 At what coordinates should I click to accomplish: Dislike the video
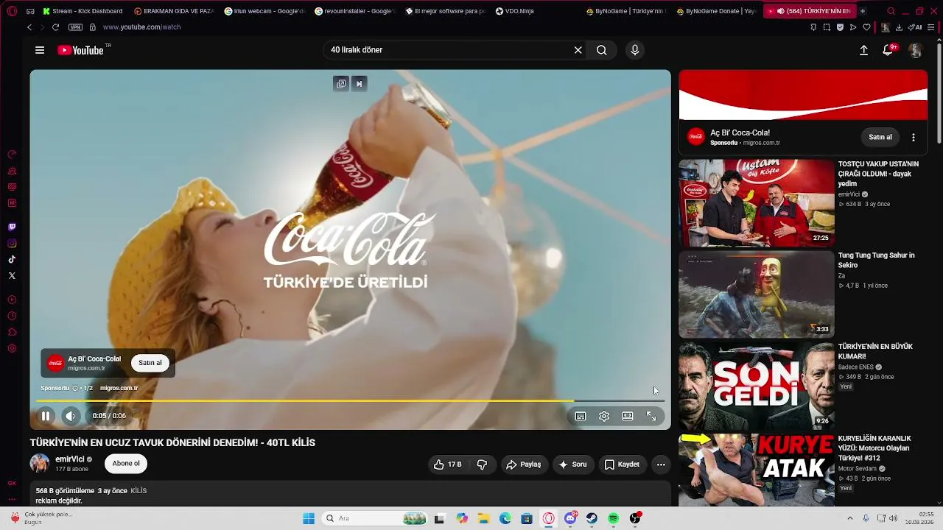[483, 464]
